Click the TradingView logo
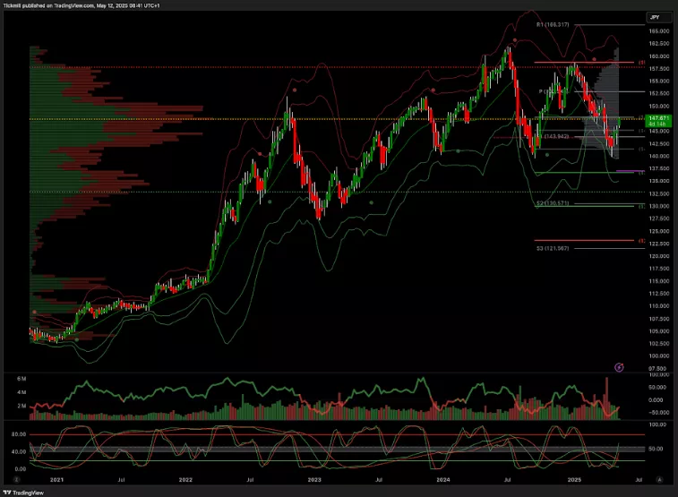This screenshot has height=497, width=678. point(25,491)
